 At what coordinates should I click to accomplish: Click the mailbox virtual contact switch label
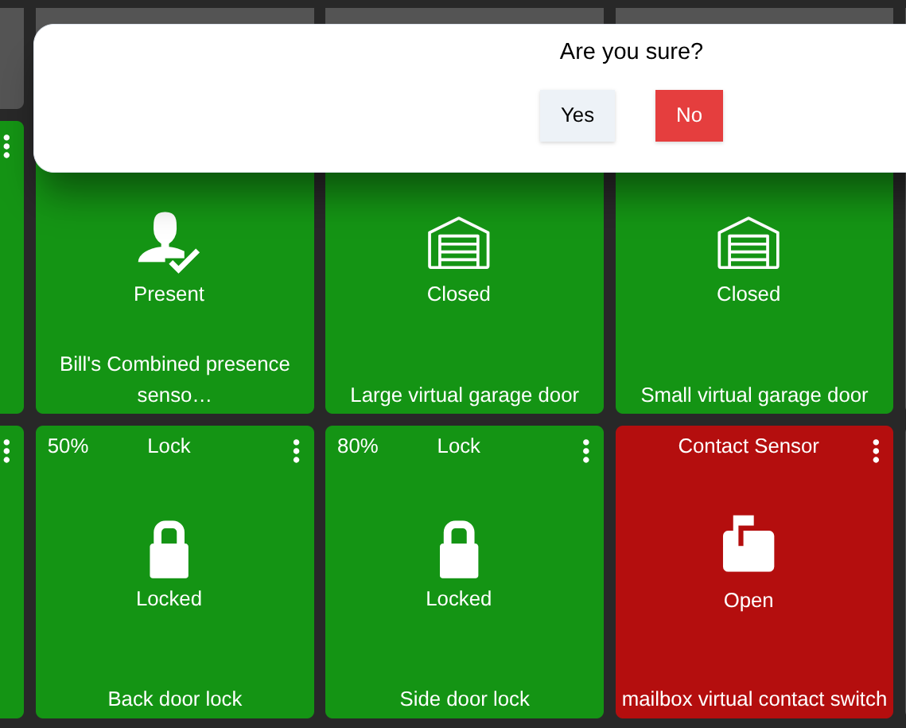[x=753, y=699]
